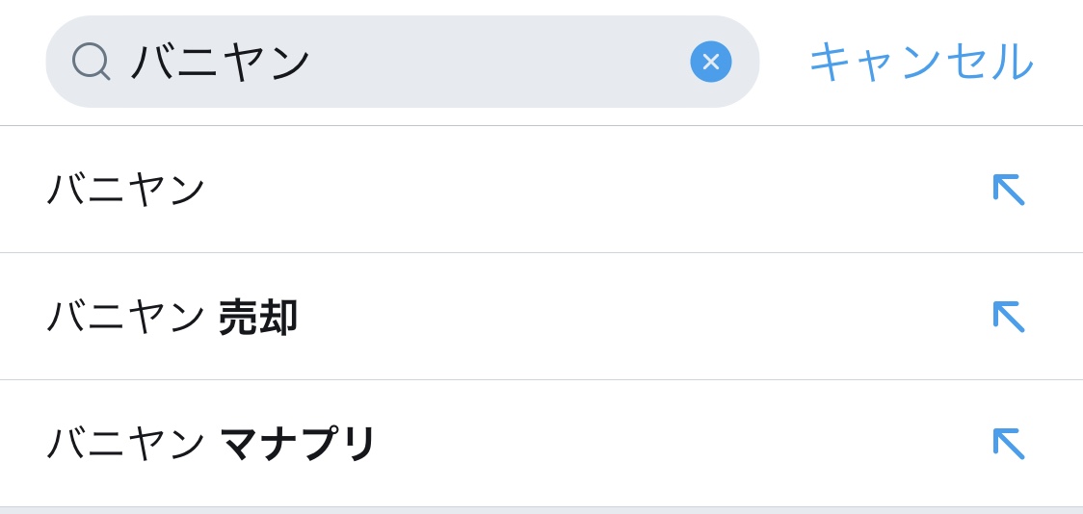This screenshot has height=514, width=1083.
Task: Clear the search text with the X icon
Action: pyautogui.click(x=711, y=62)
